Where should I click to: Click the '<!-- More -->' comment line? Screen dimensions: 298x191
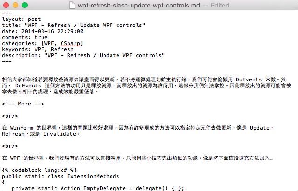click(x=23, y=104)
